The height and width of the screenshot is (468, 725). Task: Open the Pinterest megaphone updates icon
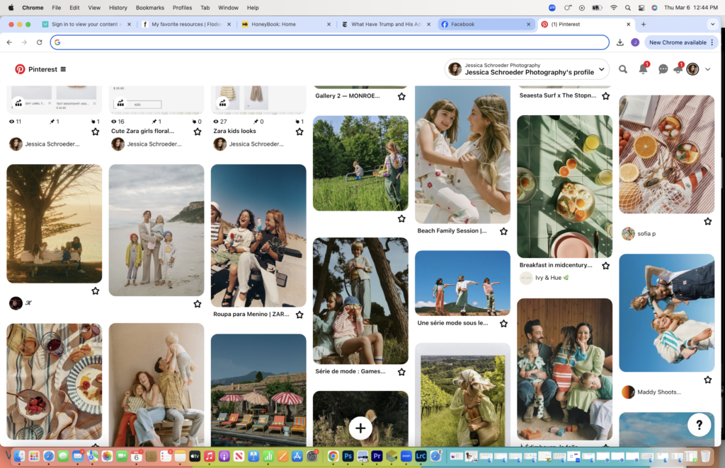(678, 69)
